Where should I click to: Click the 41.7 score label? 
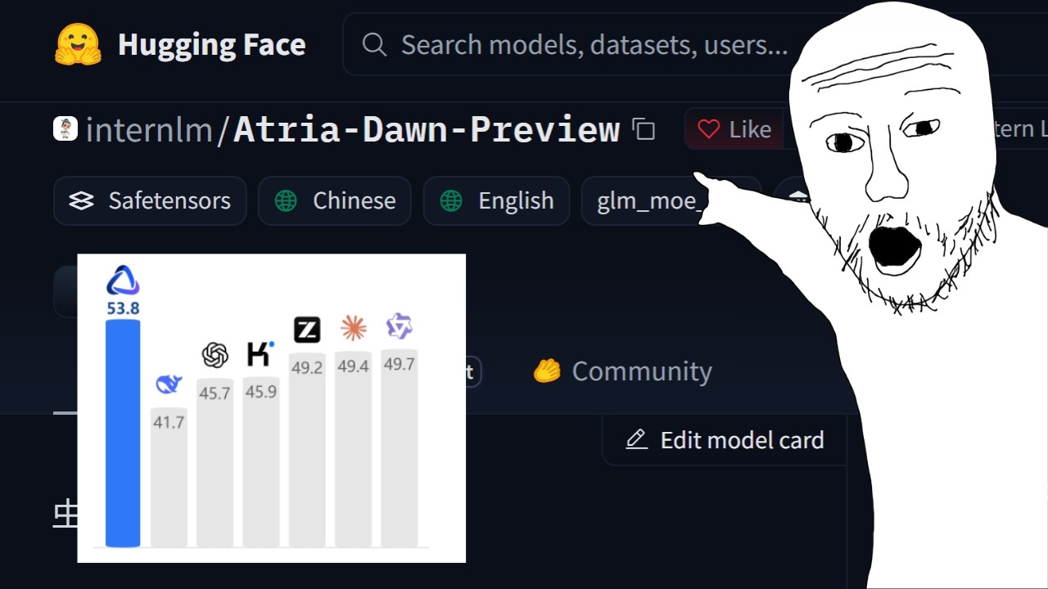[169, 423]
